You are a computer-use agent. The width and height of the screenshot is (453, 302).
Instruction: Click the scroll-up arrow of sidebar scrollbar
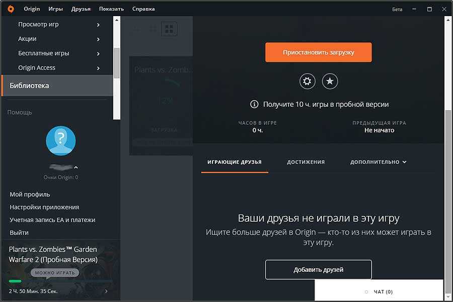tap(116, 20)
